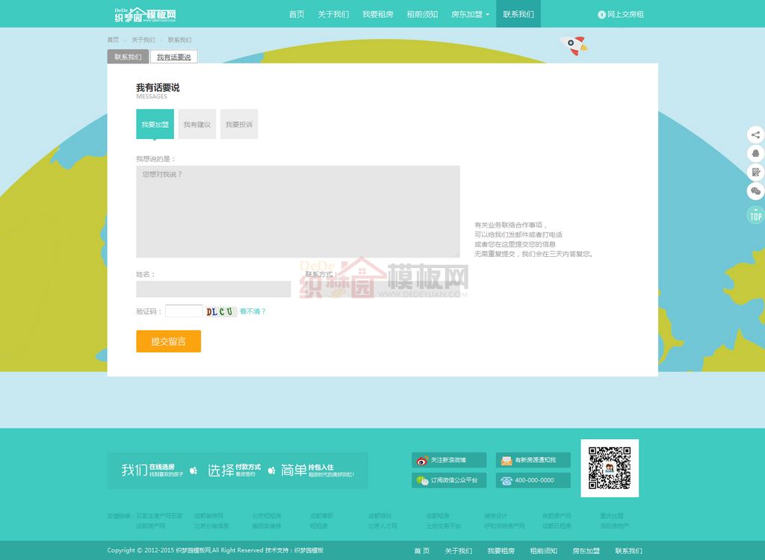Screen dimensions: 765x560
Task: Refresh captcha via 看不清？ link
Action: [253, 311]
